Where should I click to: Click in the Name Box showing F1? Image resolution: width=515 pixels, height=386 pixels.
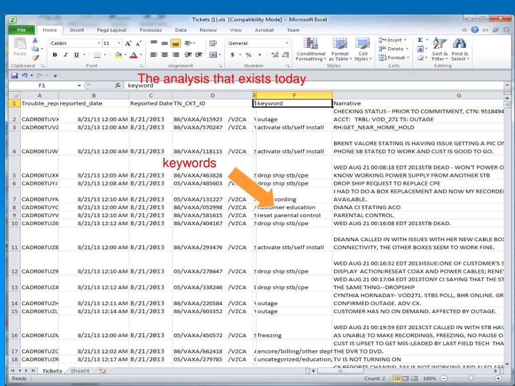(42, 85)
